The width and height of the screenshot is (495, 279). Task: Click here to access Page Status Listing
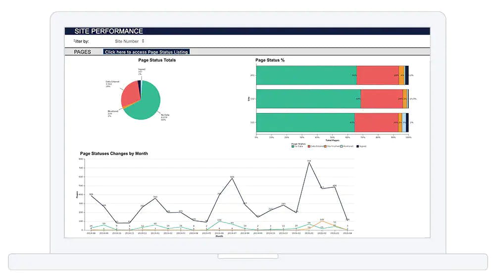pyautogui.click(x=146, y=52)
